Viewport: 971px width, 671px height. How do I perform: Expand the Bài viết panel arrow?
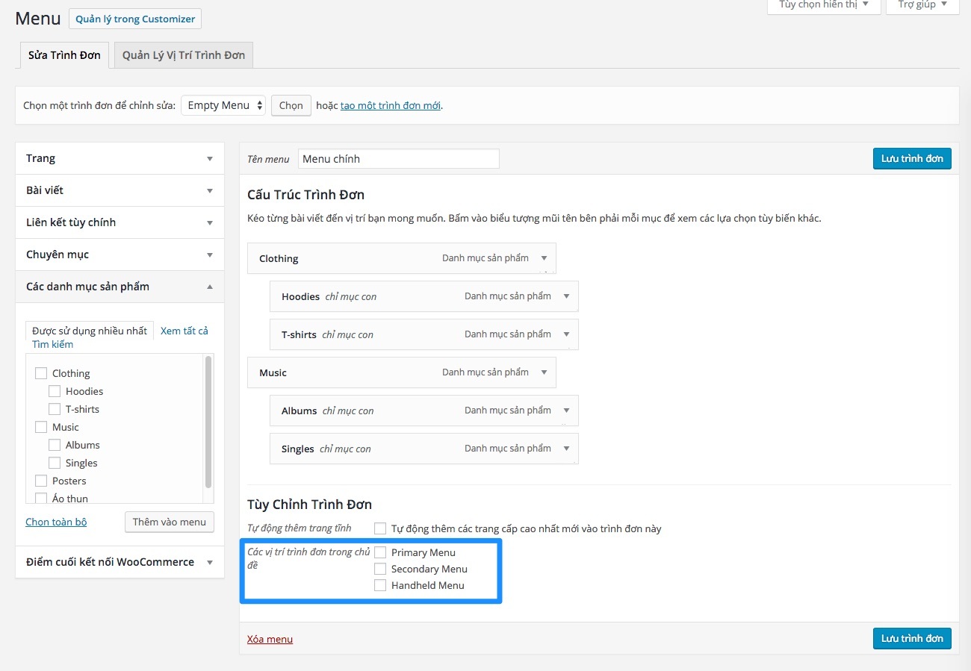pyautogui.click(x=210, y=190)
